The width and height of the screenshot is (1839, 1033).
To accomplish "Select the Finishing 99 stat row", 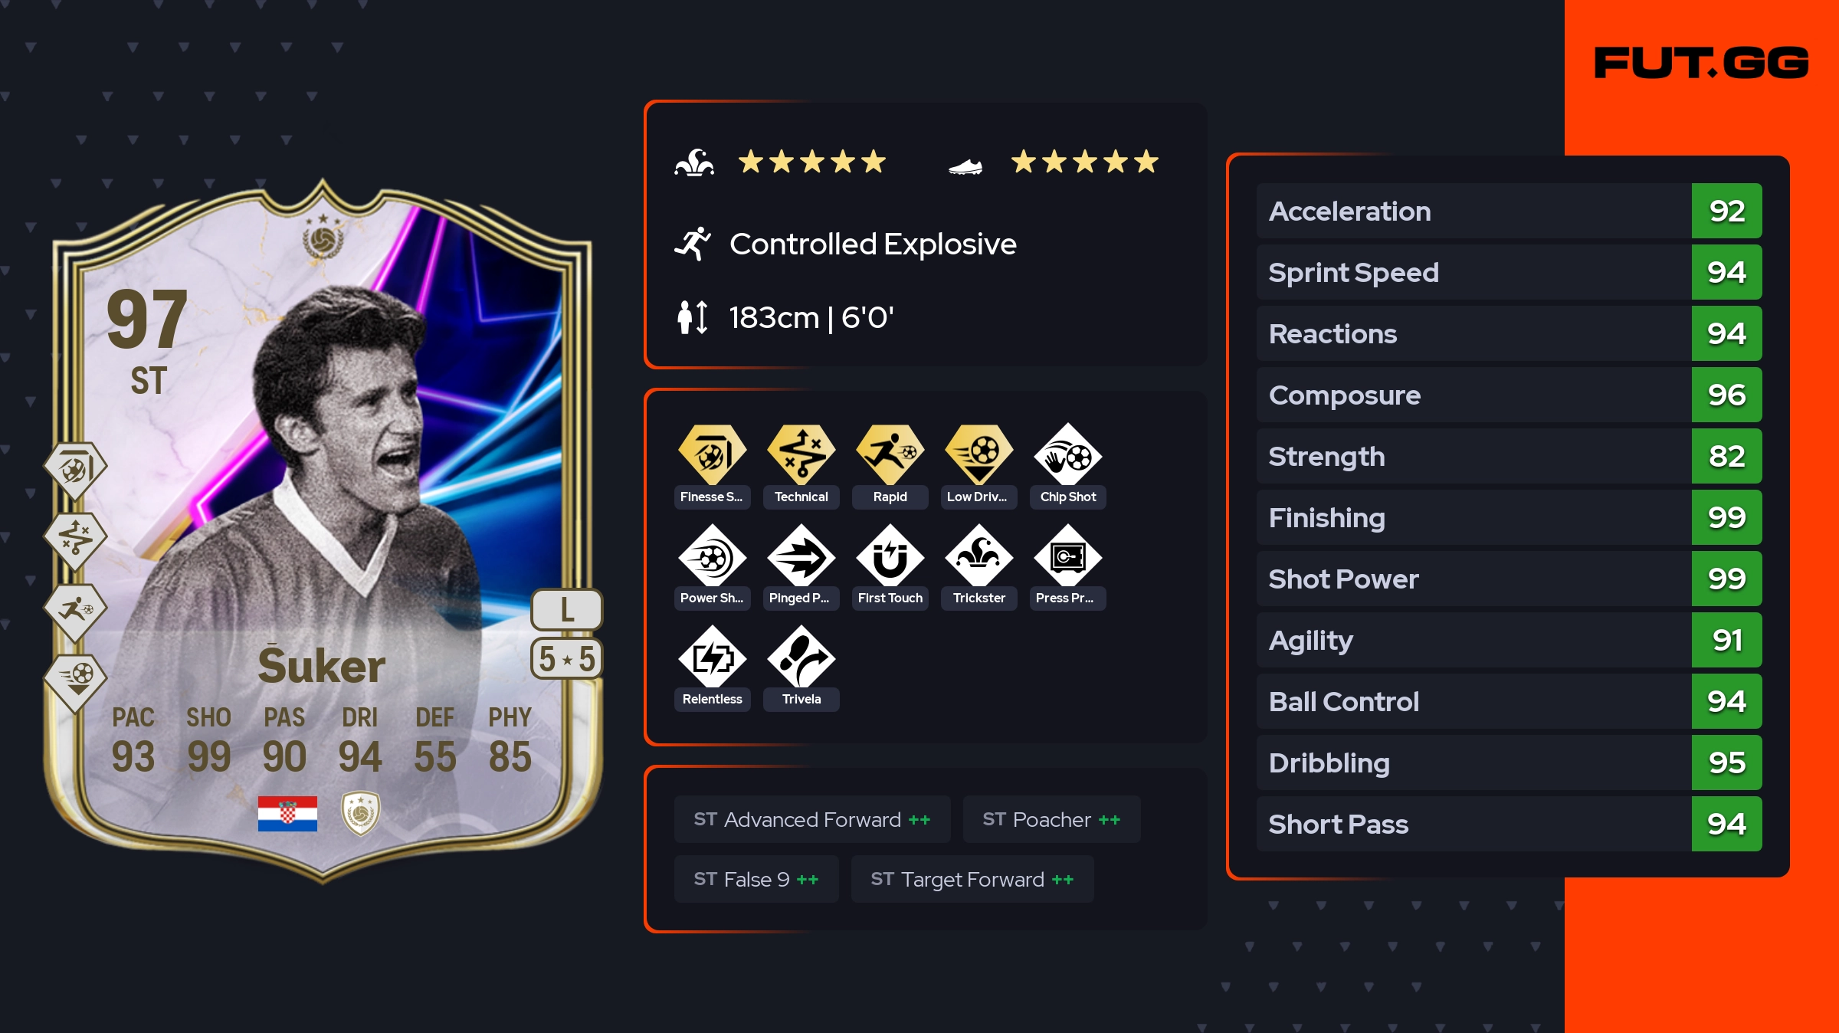I will [1509, 517].
